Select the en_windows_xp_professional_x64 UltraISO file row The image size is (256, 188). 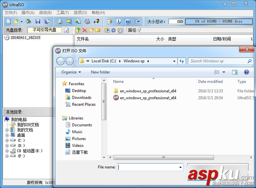tap(183, 98)
